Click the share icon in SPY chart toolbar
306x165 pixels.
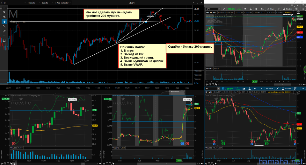(x=245, y=9)
